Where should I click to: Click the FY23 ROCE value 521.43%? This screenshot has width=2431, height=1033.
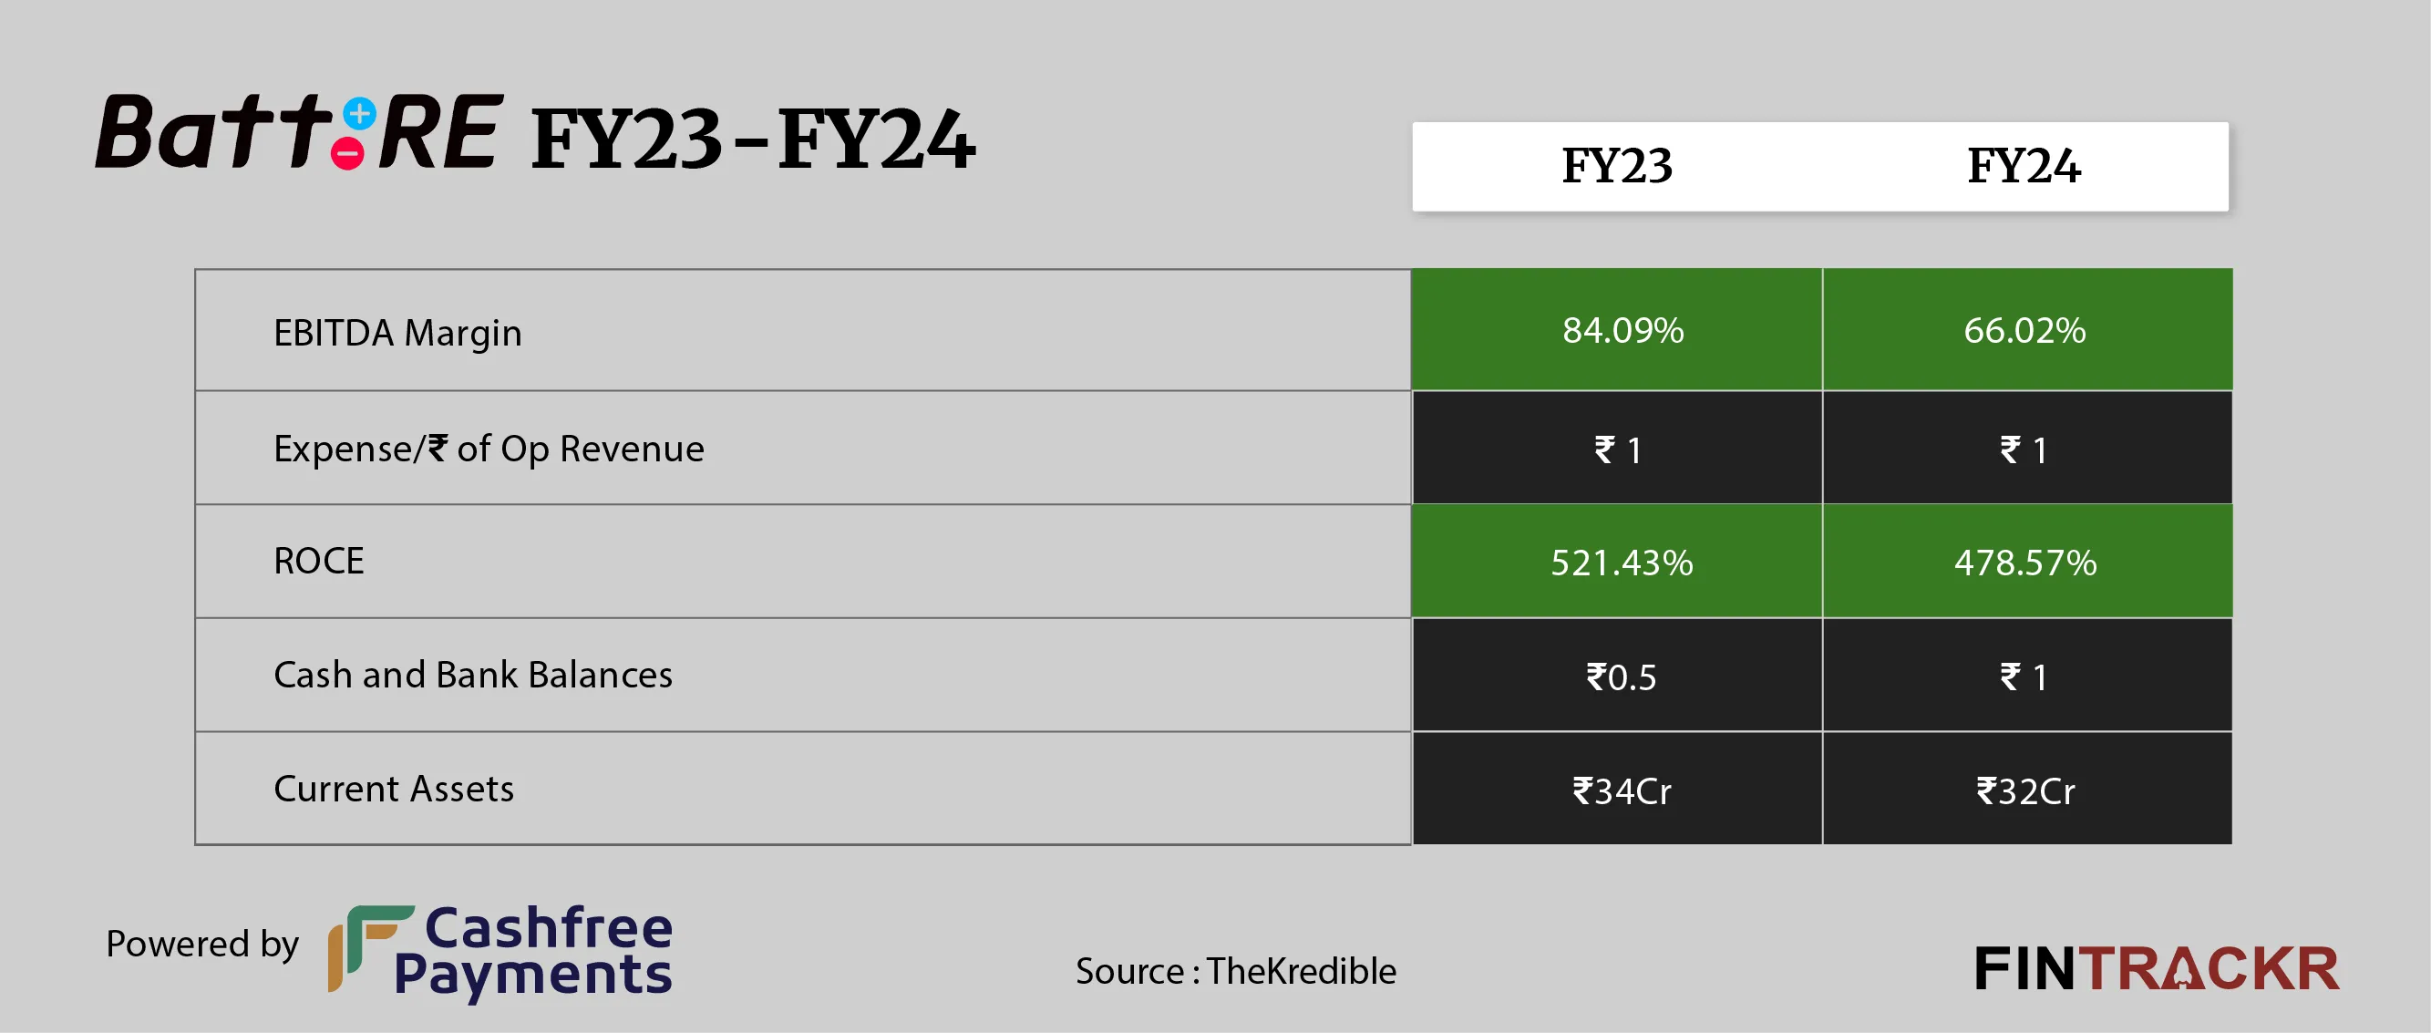tap(1622, 563)
